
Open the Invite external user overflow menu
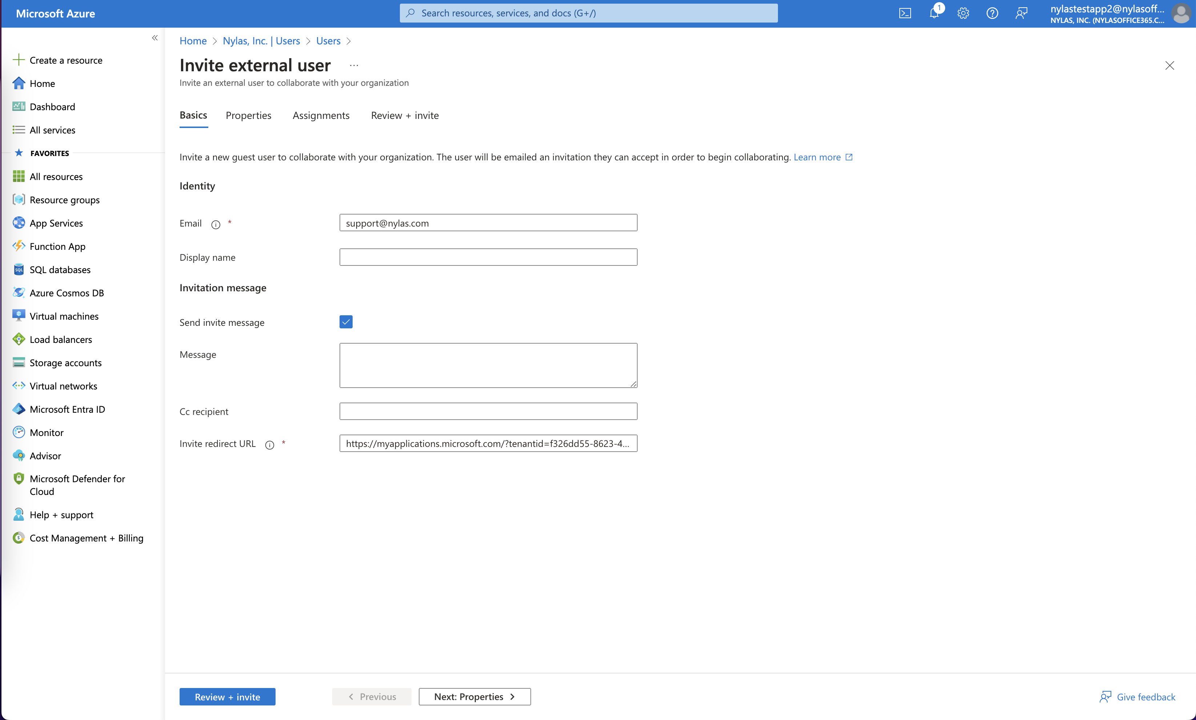tap(354, 65)
